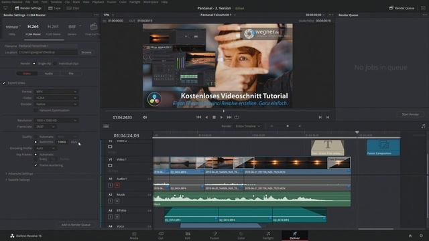
Task: Toggle Frame reordering checkbox
Action: pyautogui.click(x=36, y=165)
